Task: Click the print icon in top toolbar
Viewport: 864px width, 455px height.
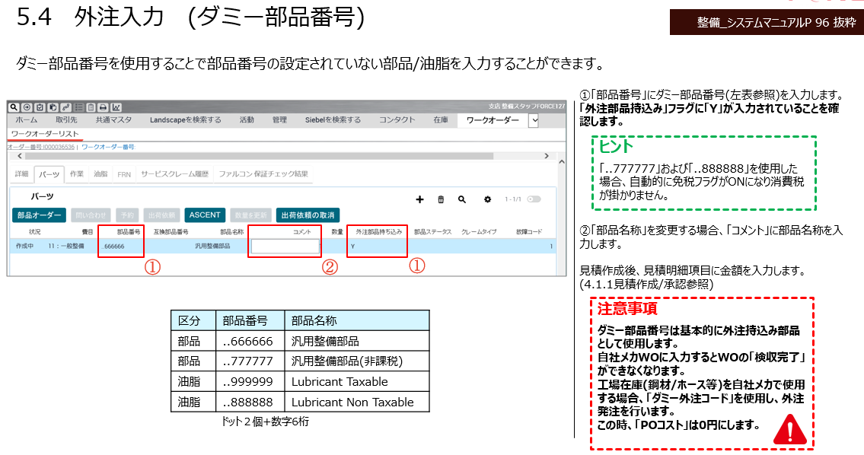Action: (x=104, y=107)
